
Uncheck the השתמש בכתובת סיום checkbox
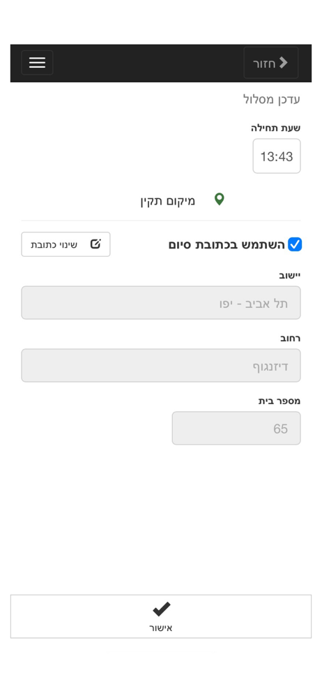coord(294,244)
